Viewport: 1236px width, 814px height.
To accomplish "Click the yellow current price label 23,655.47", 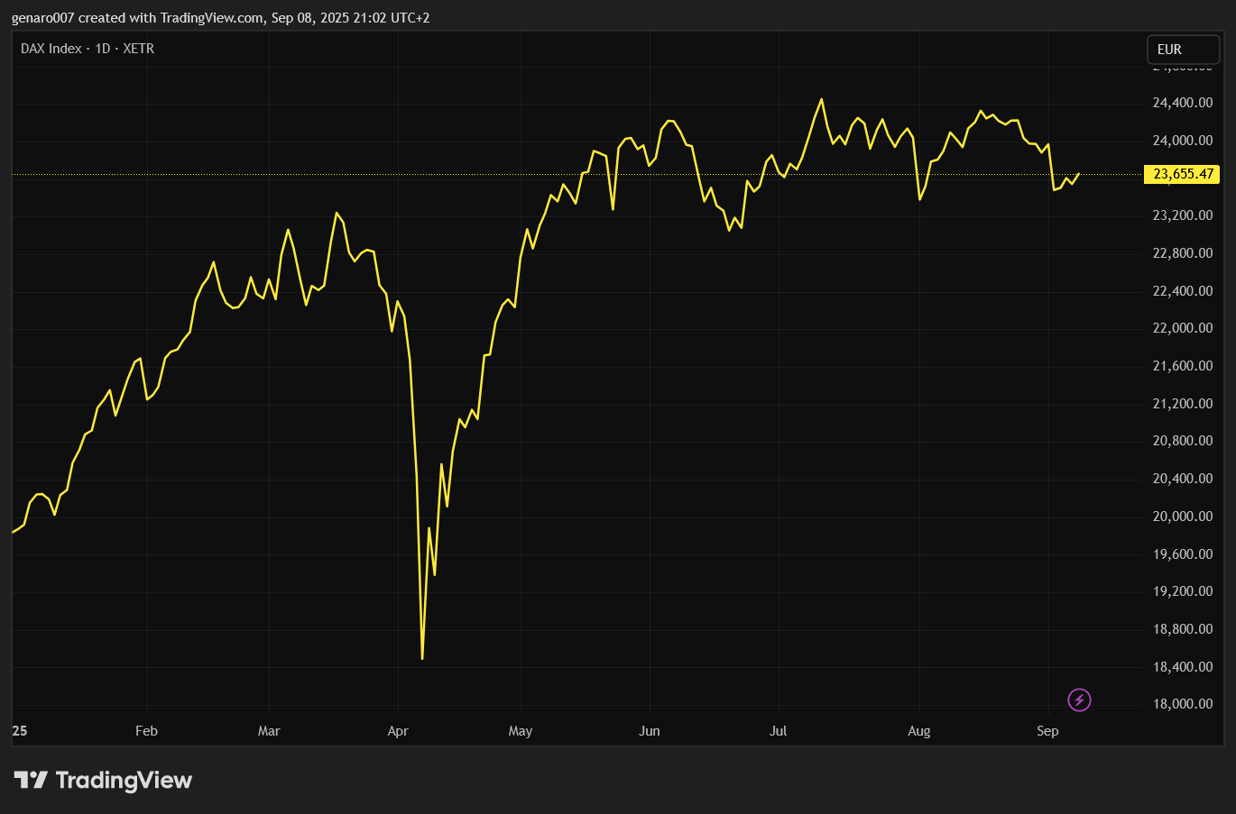I will (x=1182, y=174).
